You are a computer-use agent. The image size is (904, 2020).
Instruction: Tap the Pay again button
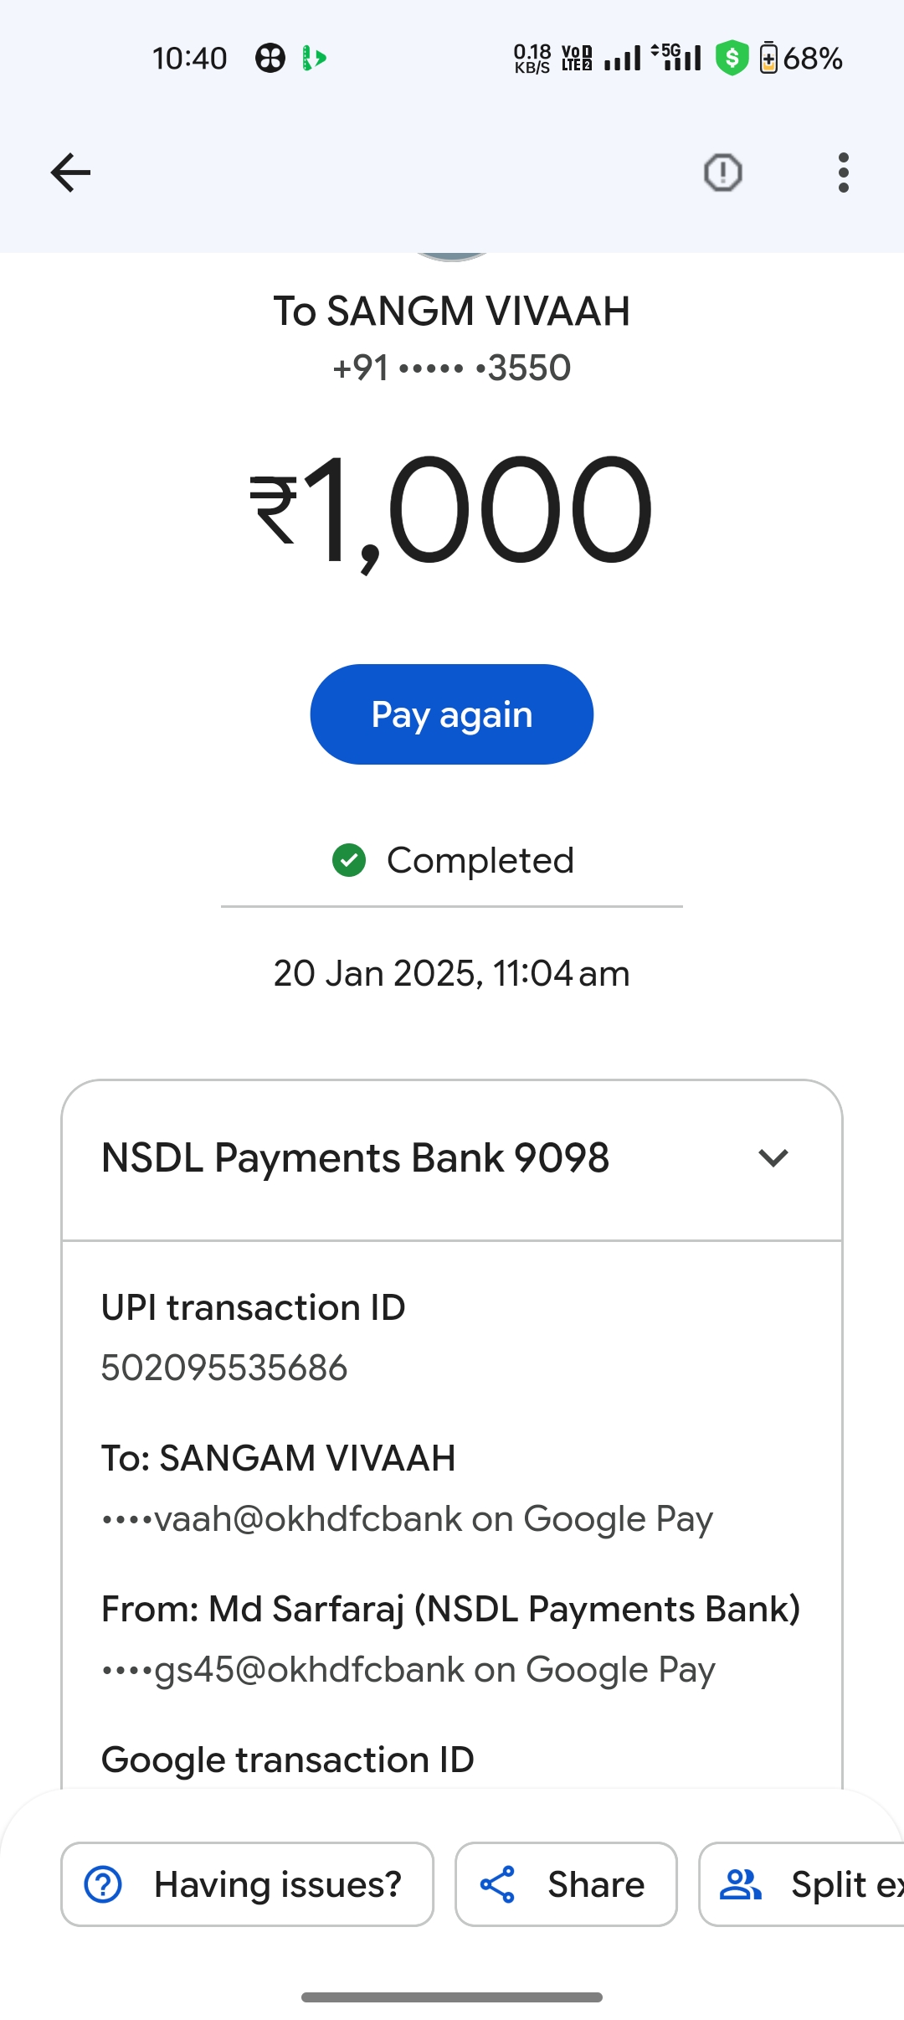452,714
